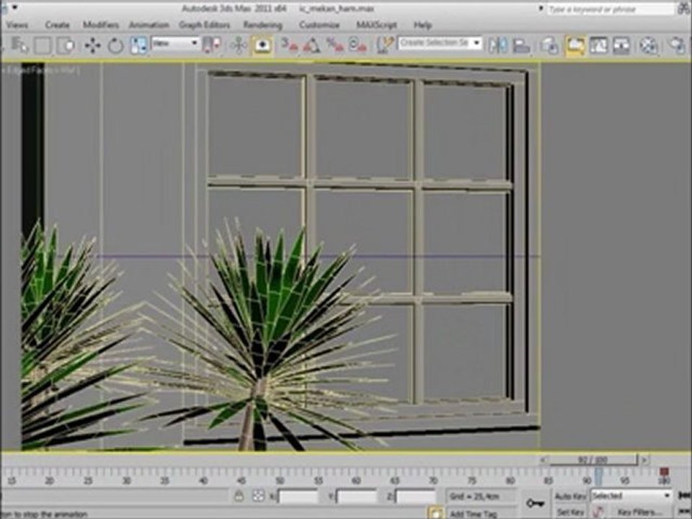This screenshot has height=519, width=692.
Task: Open the MAXScript menu
Action: [x=376, y=25]
